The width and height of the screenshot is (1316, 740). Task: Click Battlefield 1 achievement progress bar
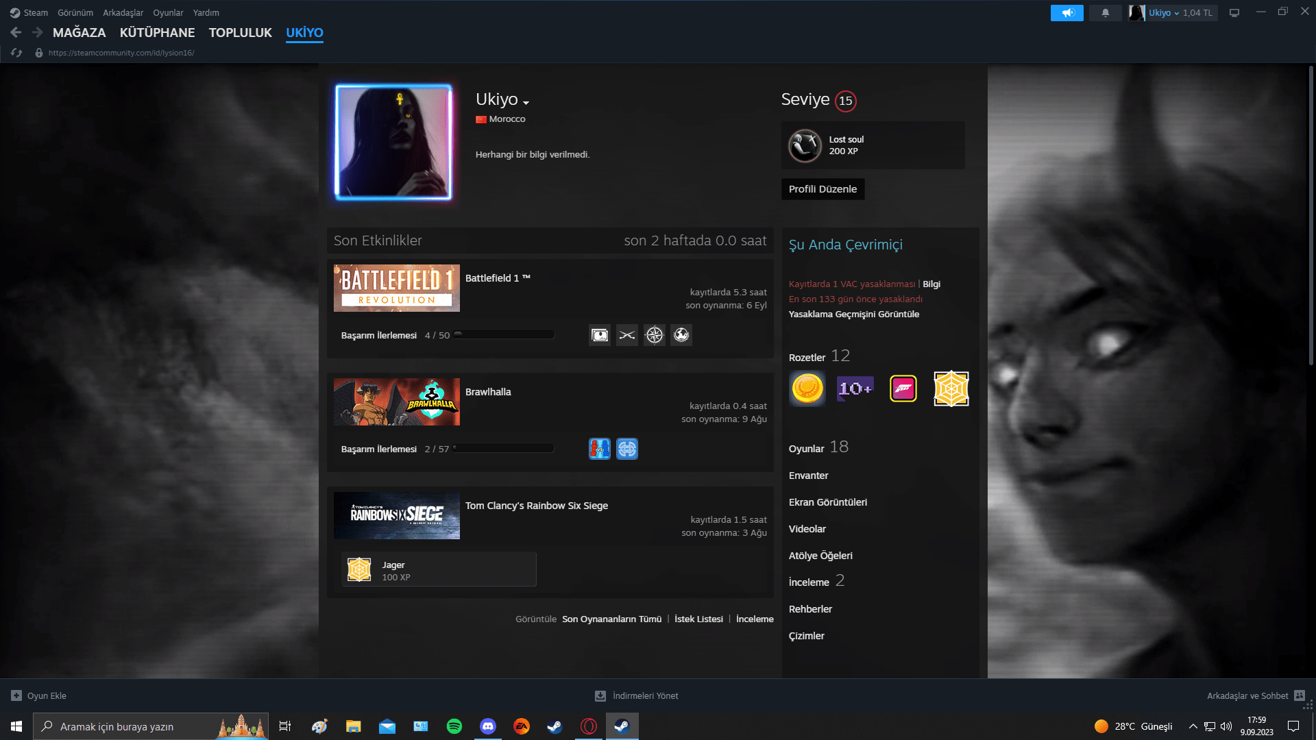point(504,335)
